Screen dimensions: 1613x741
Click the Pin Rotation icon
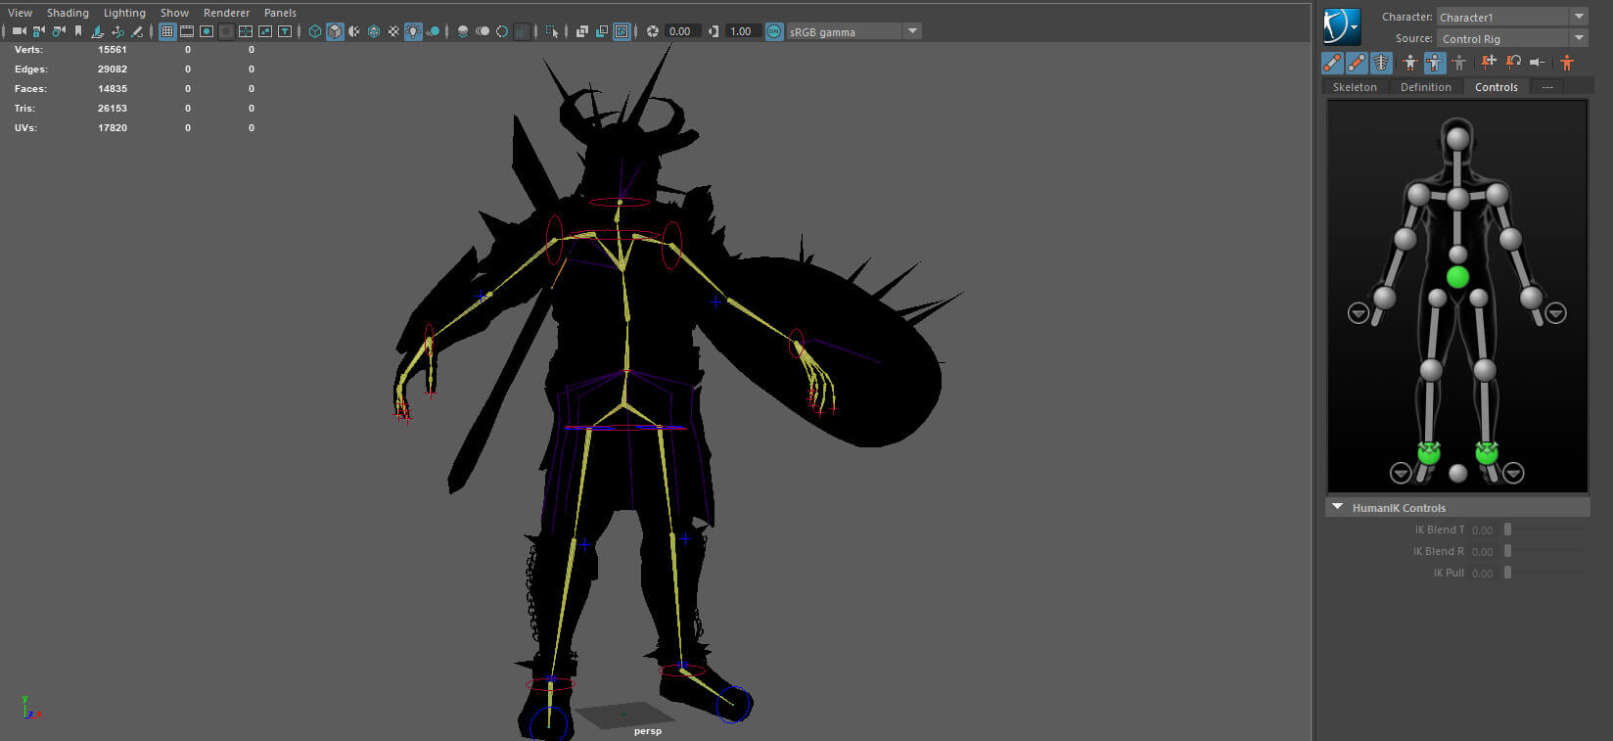pyautogui.click(x=1513, y=63)
